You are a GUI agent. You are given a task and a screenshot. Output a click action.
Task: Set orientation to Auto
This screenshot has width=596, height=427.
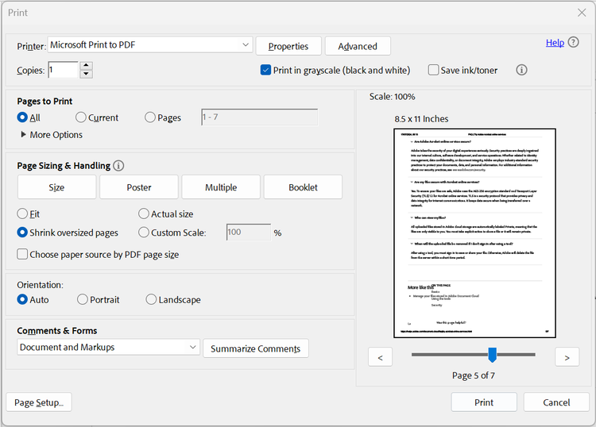[22, 299]
